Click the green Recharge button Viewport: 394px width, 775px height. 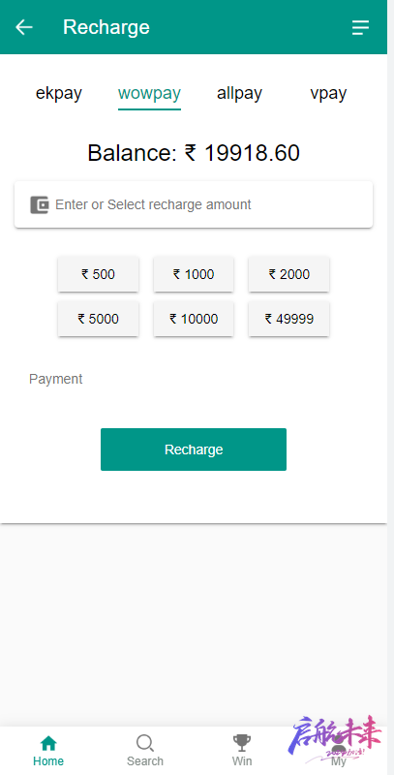(194, 449)
